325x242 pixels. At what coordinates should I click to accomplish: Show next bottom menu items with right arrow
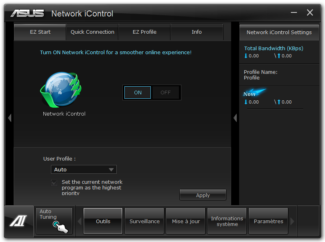(292, 221)
